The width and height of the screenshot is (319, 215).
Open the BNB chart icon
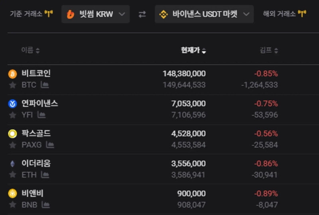(46, 205)
